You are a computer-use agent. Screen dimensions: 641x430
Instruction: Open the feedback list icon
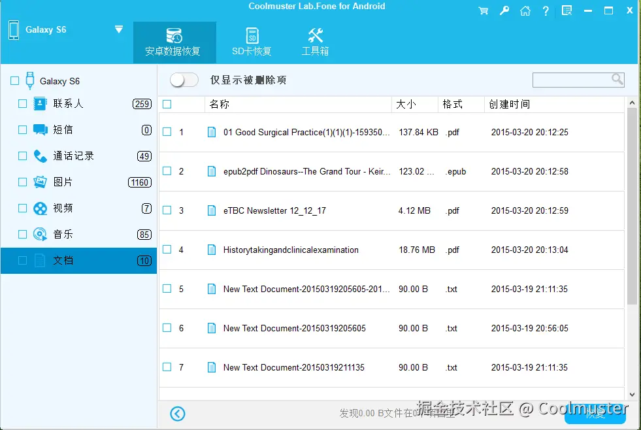tap(567, 10)
